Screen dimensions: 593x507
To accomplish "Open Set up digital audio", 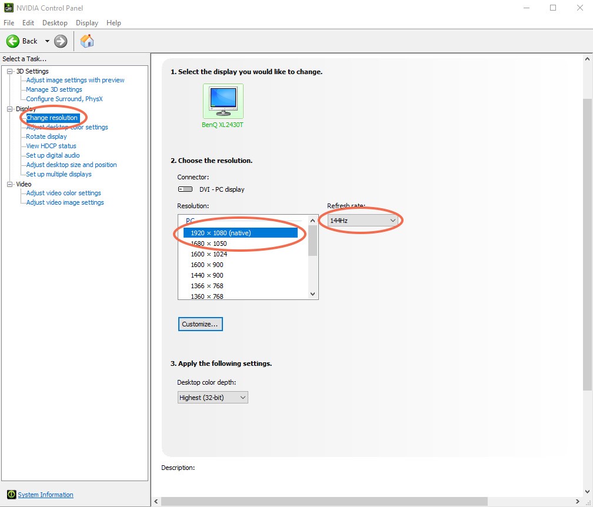I will coord(53,155).
